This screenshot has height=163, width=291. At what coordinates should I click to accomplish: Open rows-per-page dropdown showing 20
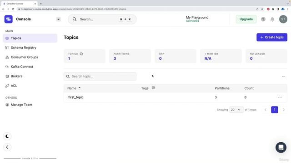(x=236, y=110)
